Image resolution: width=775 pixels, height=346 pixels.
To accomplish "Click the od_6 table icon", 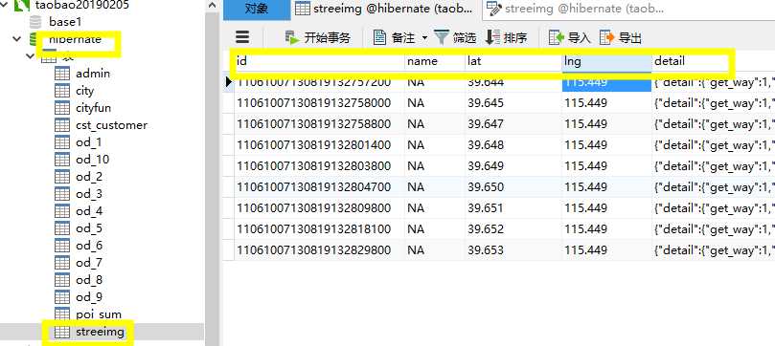I will coord(62,246).
